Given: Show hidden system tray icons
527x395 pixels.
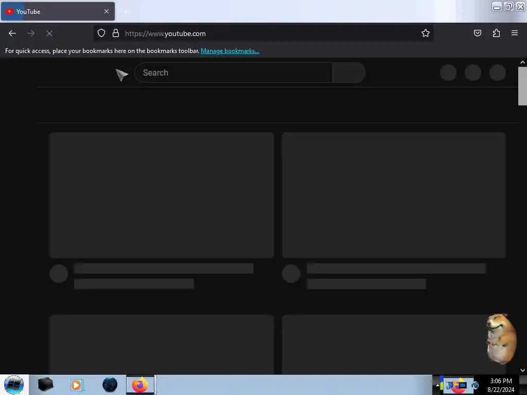Looking at the screenshot, I should (437, 385).
